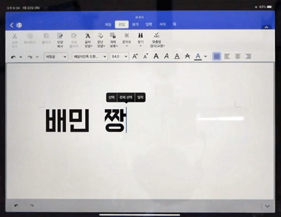The width and height of the screenshot is (281, 217).
Task: Switch to the Insert (입력) tab
Action: pos(149,24)
